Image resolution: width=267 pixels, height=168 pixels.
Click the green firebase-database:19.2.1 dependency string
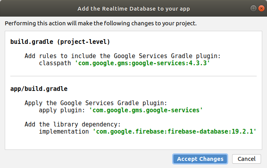[x=175, y=131]
